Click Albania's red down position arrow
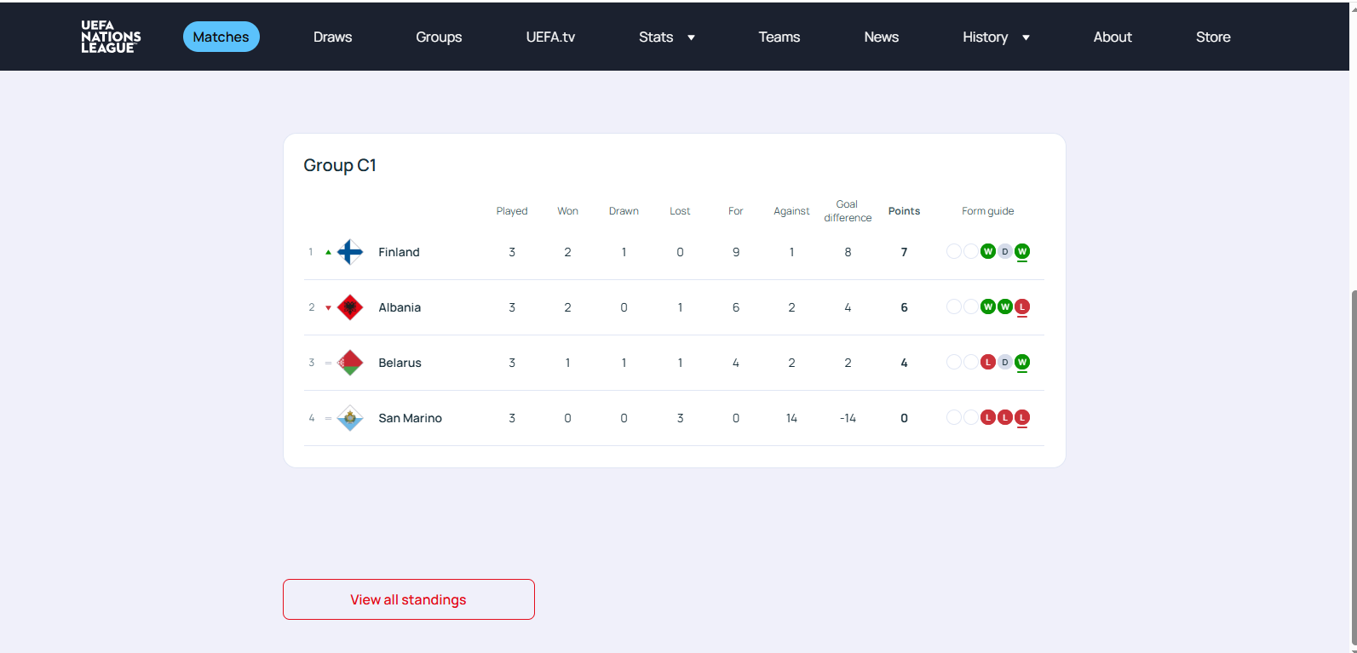Image resolution: width=1357 pixels, height=653 pixels. click(x=328, y=308)
